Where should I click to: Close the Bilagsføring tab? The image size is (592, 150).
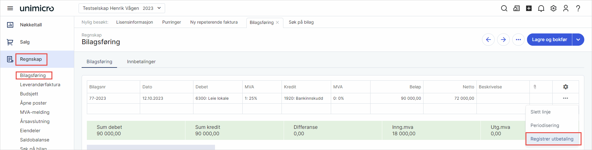(278, 22)
